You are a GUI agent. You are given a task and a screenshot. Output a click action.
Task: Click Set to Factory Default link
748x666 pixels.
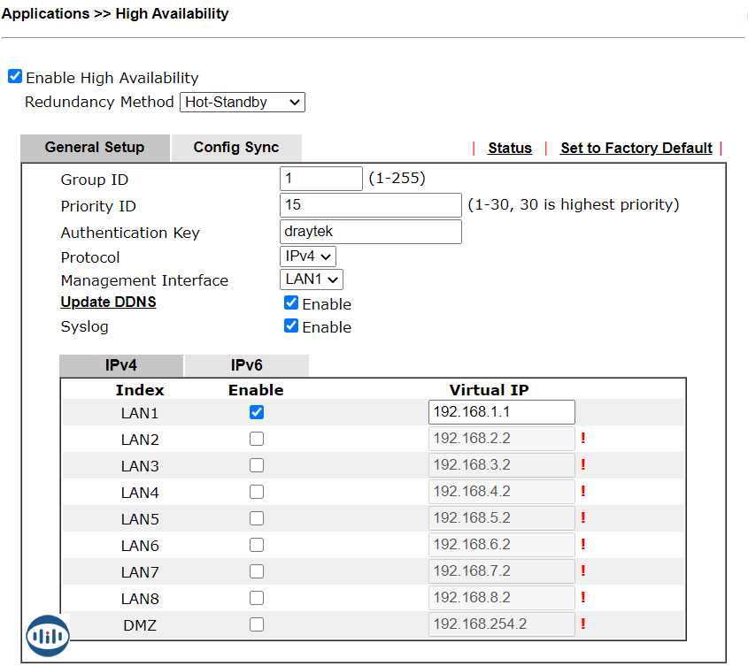point(636,148)
